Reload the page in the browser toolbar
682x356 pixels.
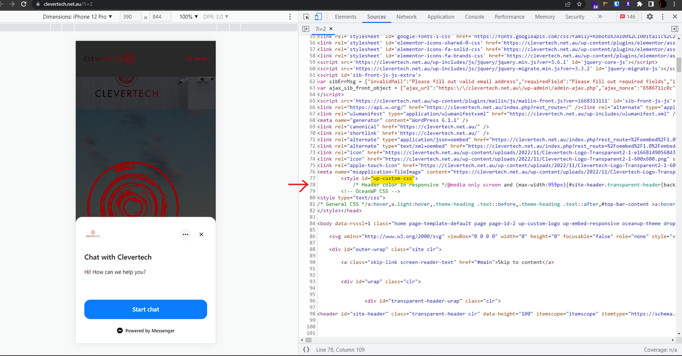click(x=24, y=4)
